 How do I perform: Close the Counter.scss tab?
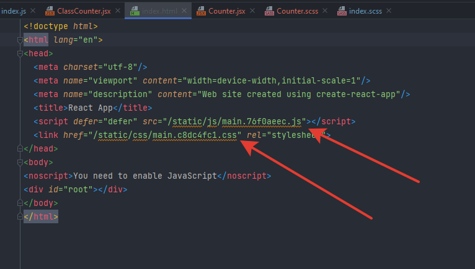coord(325,11)
